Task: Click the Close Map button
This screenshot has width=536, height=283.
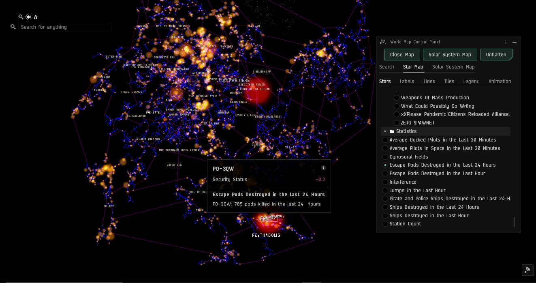Action: pyautogui.click(x=402, y=55)
